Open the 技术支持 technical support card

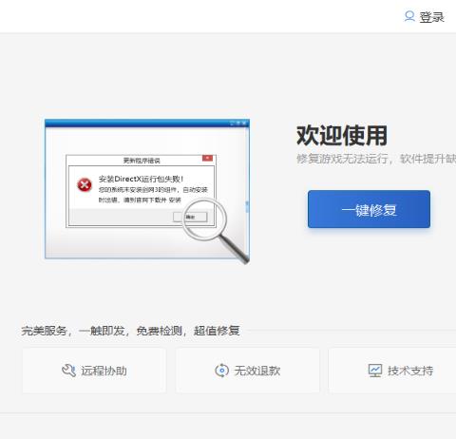tap(392, 371)
